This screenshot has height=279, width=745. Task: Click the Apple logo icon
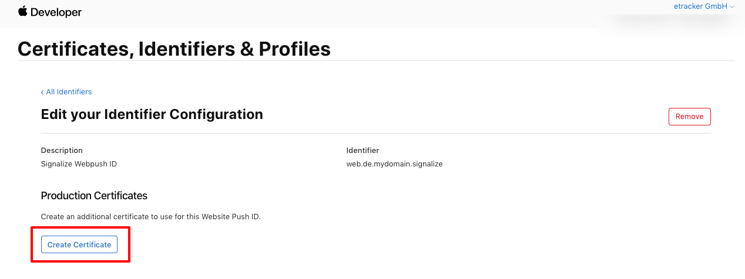coord(23,11)
